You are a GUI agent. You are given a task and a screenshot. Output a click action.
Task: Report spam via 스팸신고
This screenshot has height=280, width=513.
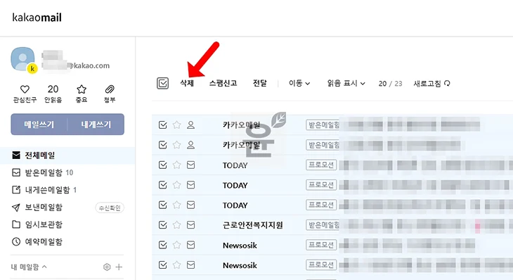(223, 83)
